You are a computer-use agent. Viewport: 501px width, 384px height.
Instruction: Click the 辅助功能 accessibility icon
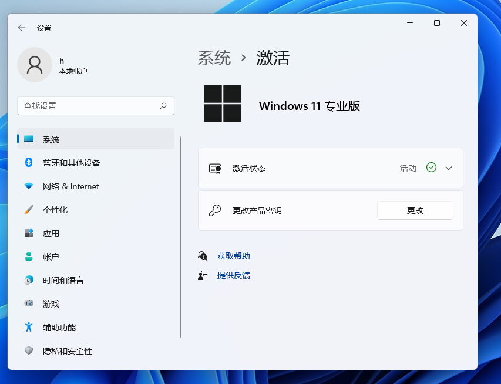29,327
